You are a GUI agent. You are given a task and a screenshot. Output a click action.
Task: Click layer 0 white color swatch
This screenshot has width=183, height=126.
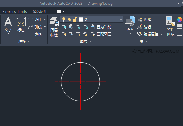(x=81, y=19)
